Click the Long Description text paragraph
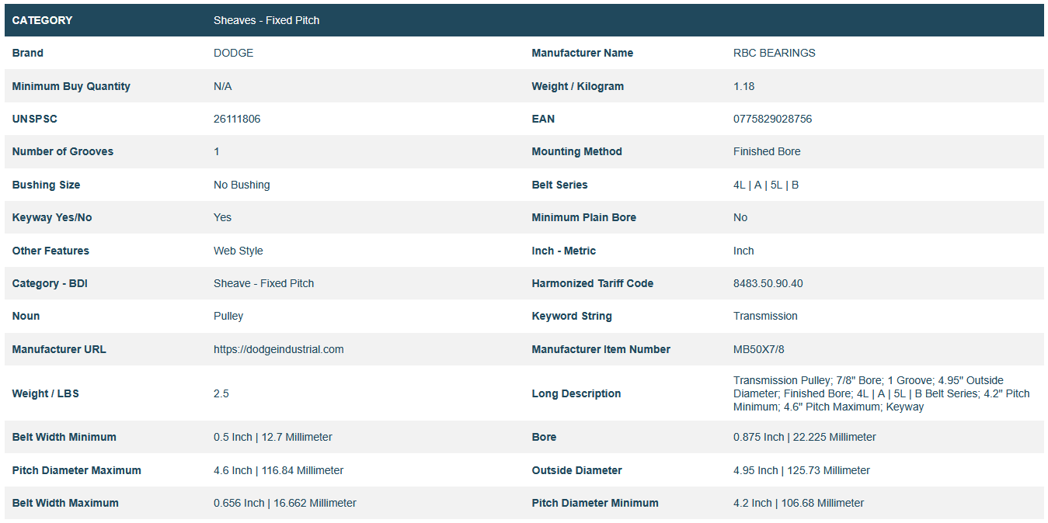Image resolution: width=1048 pixels, height=523 pixels. (x=881, y=393)
